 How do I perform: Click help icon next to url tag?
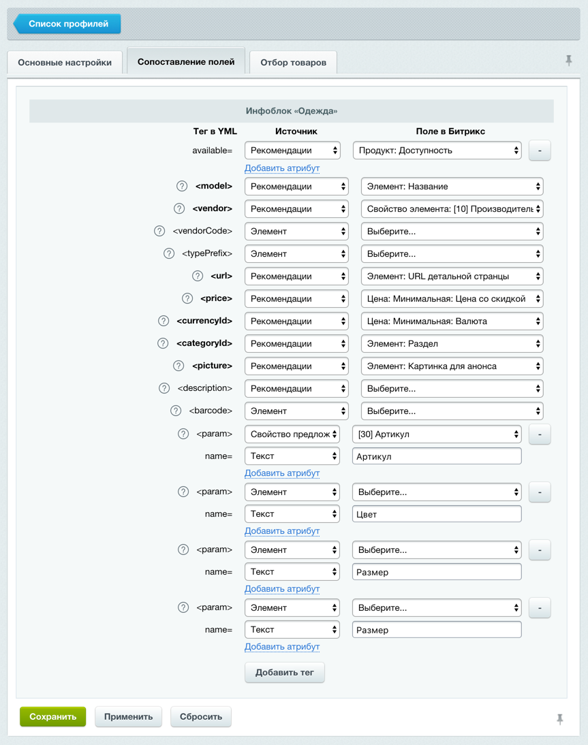click(x=198, y=276)
